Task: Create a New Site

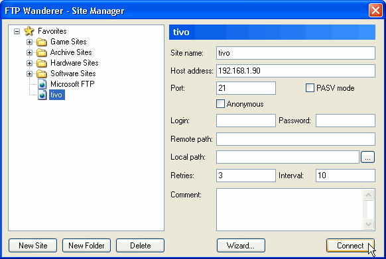Action: tap(32, 246)
